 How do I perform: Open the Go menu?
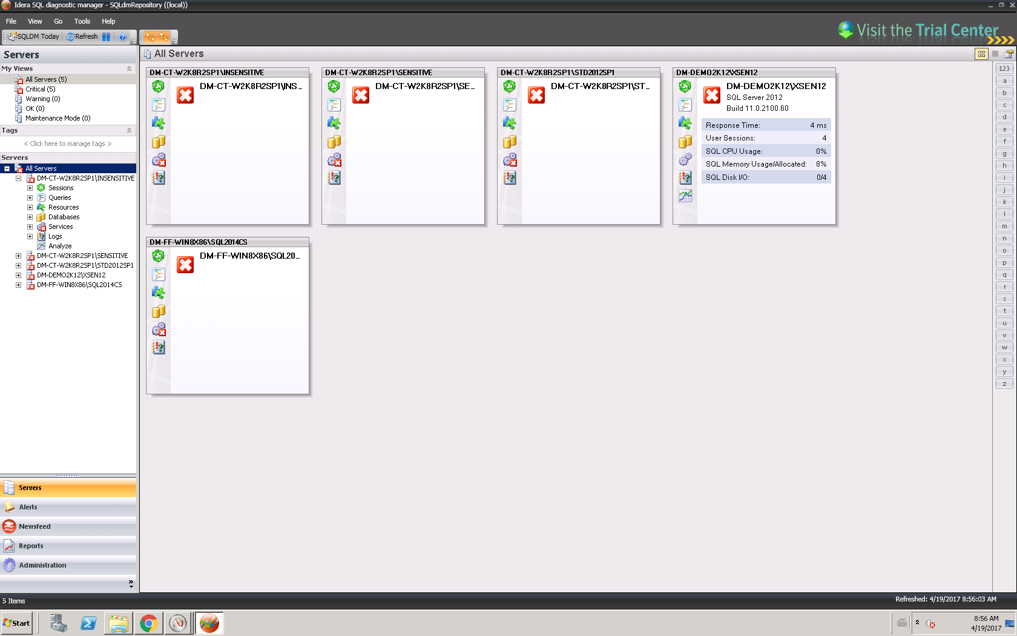[58, 21]
